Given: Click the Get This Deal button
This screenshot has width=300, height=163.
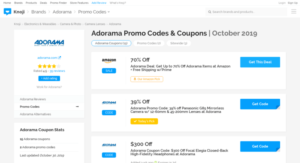Looking at the screenshot, I should tap(260, 62).
